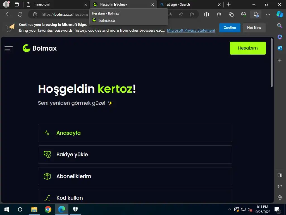Open Anasayfa menu entry

135,133
